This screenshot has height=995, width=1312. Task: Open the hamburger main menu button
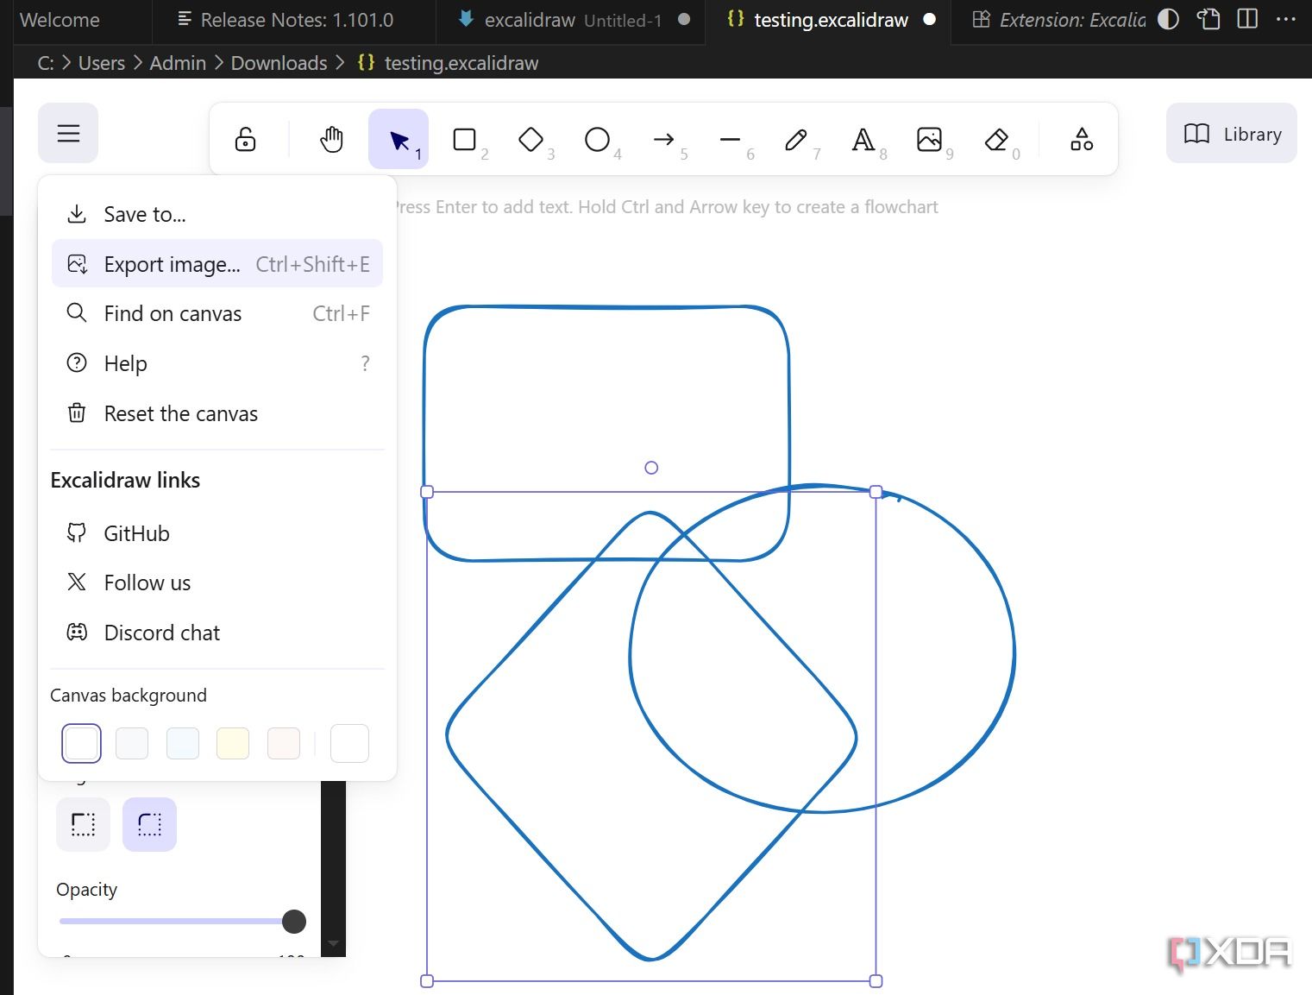point(68,133)
